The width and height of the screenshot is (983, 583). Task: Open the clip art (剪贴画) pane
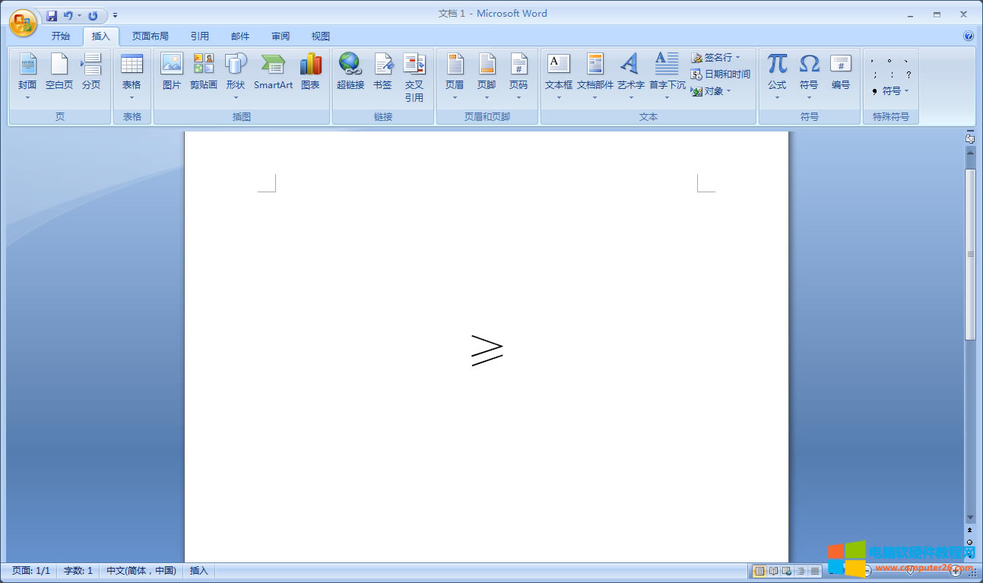click(204, 72)
